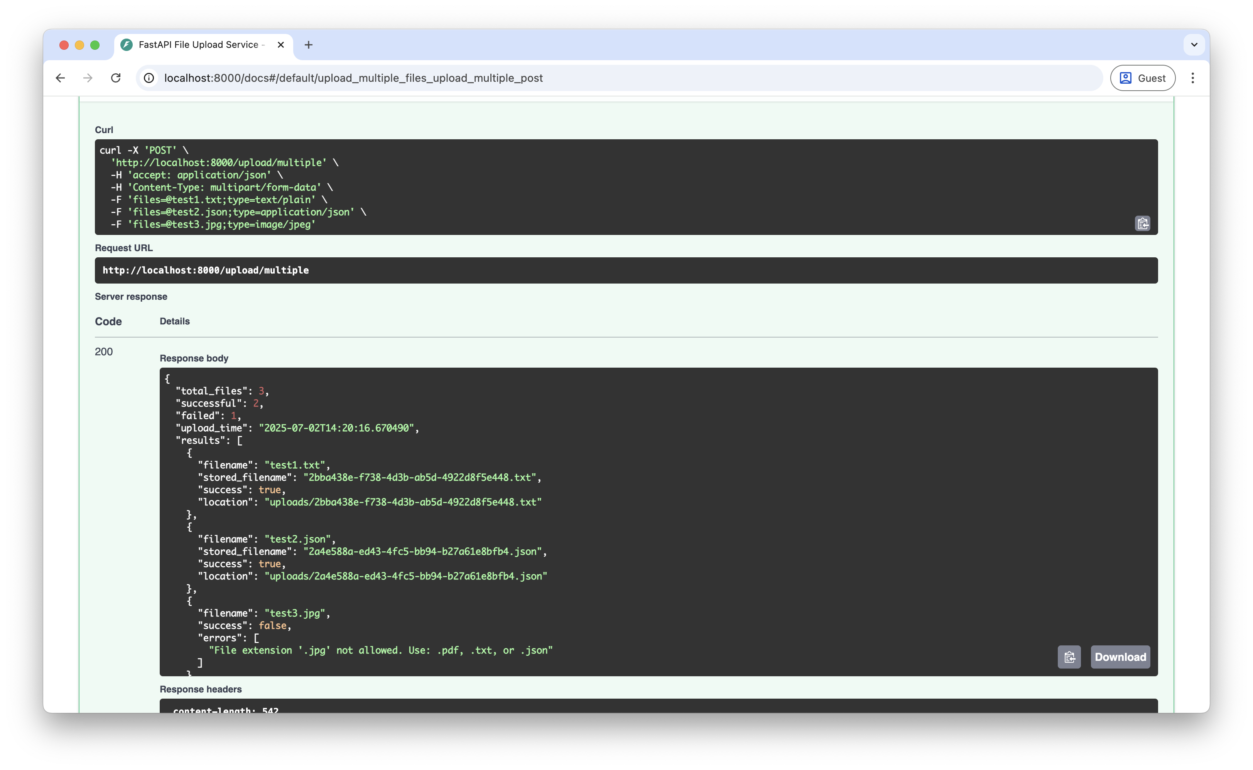Click the "errors": [ line

coord(228,638)
